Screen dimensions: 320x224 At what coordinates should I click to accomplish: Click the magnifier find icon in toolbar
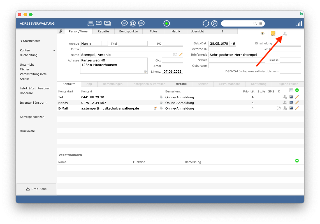214,23
